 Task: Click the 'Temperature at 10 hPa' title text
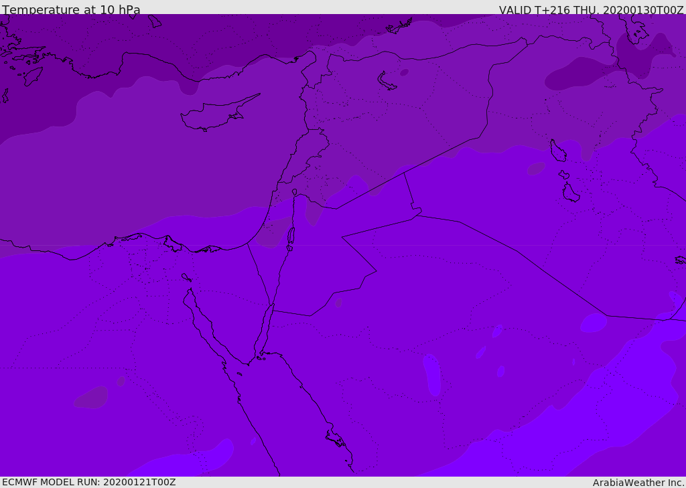tap(71, 9)
